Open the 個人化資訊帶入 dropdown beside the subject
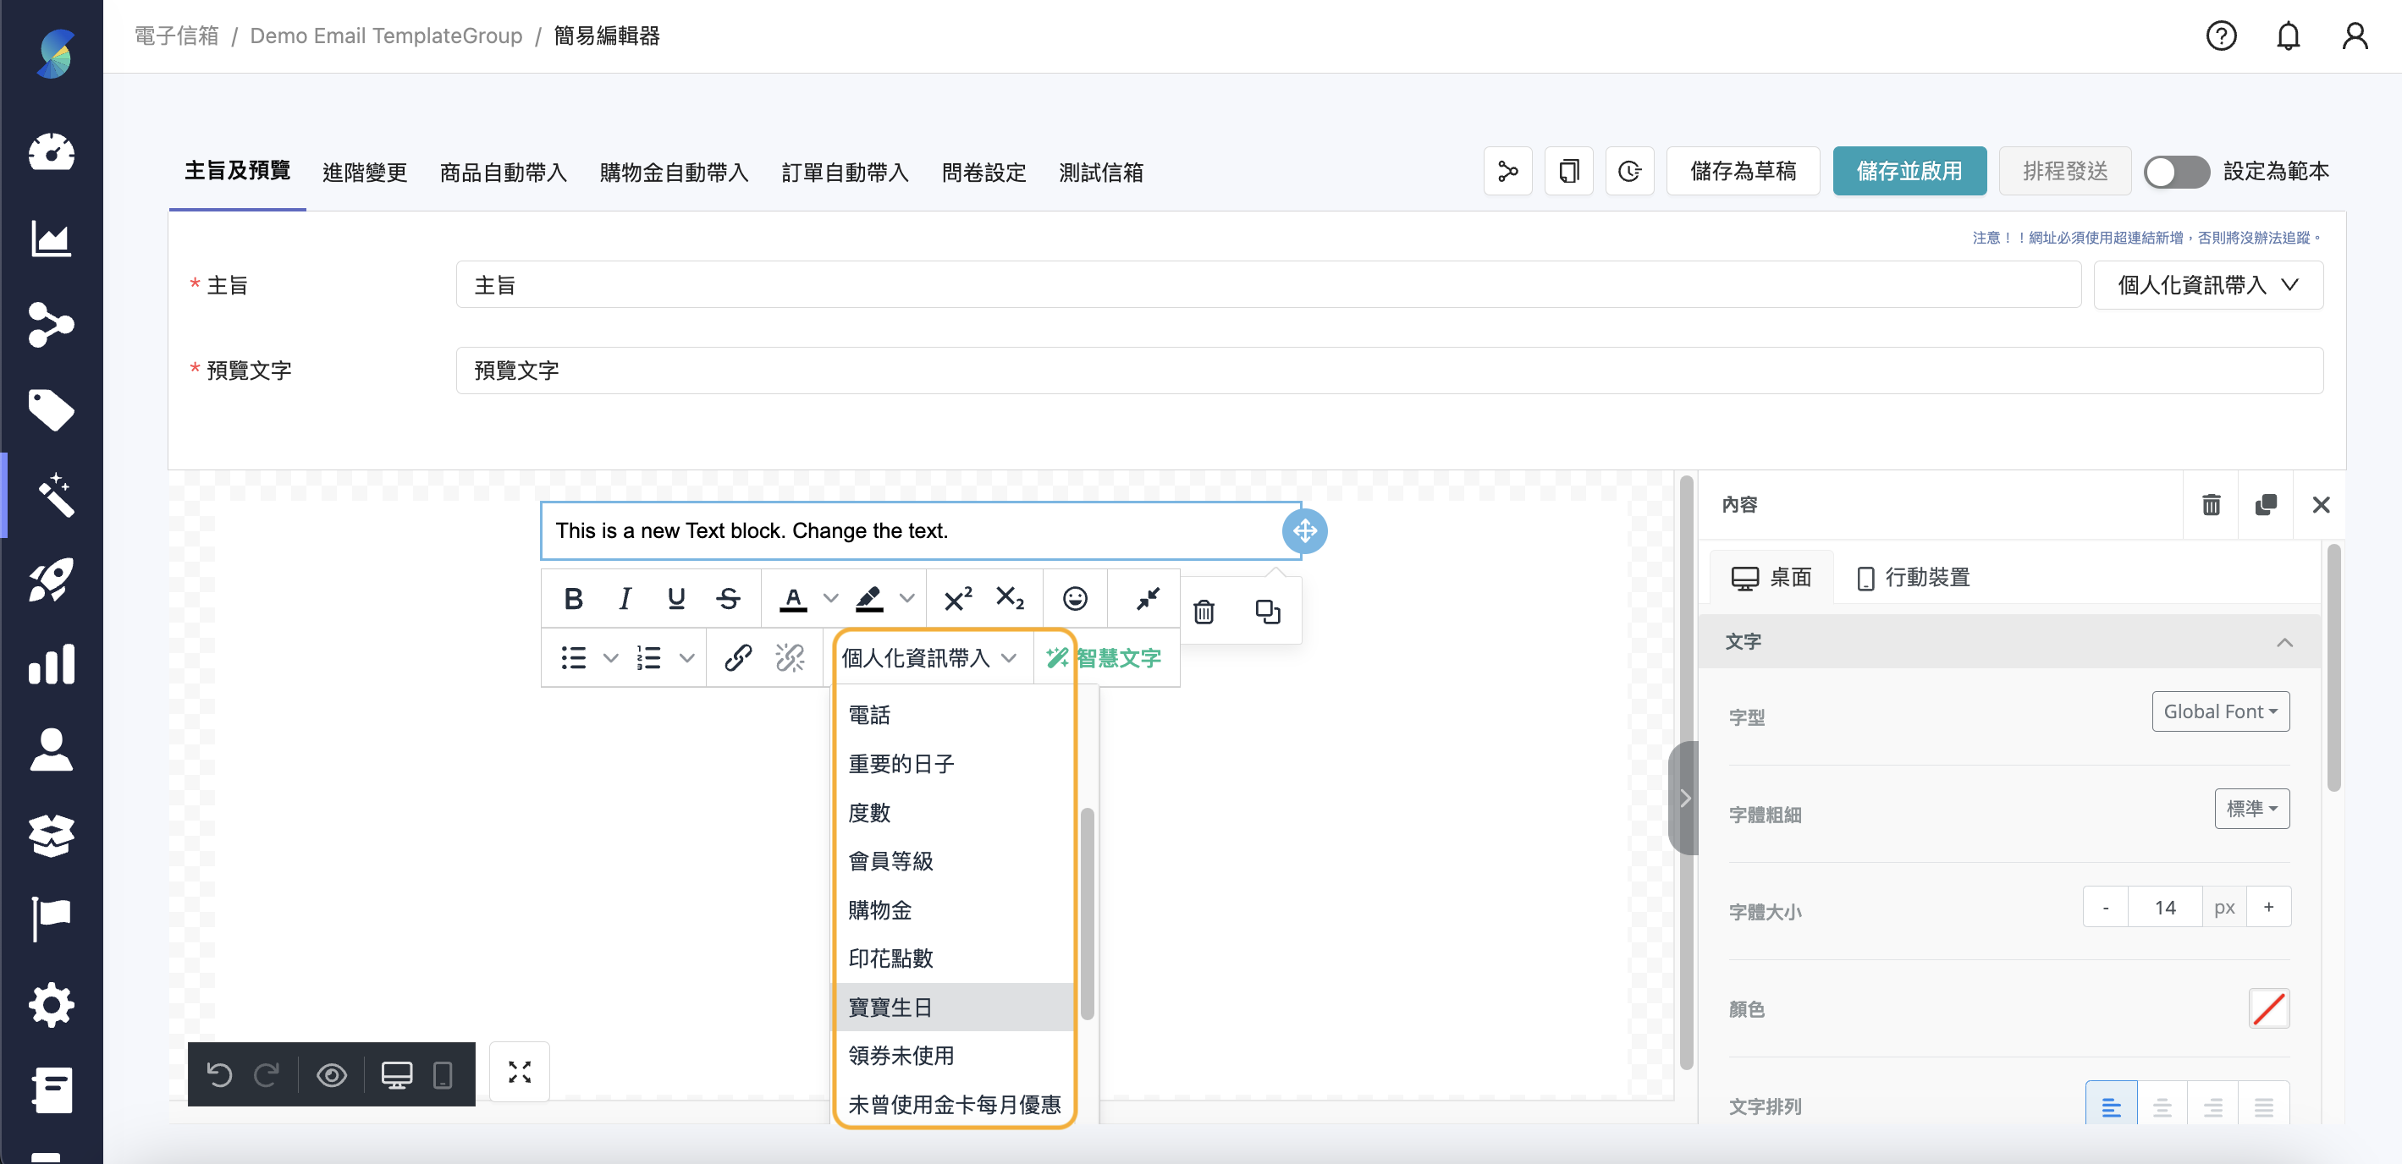Screen dimensions: 2402x1164 click(x=2208, y=284)
